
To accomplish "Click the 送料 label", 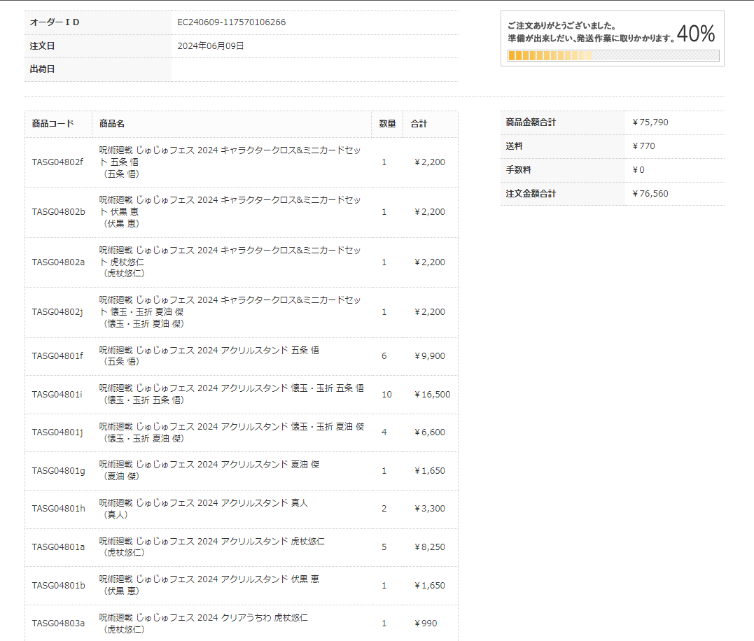I will tap(514, 146).
